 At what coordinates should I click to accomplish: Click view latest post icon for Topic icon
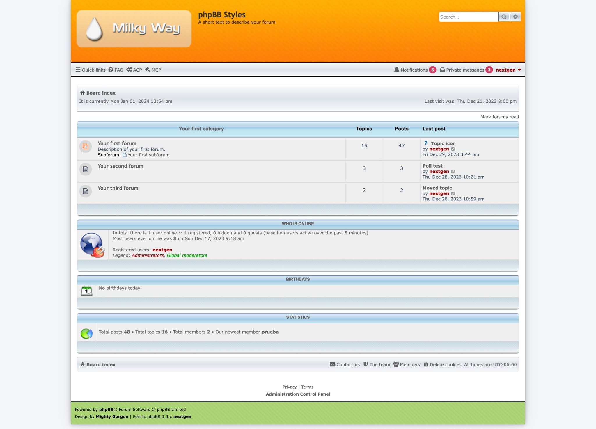click(453, 149)
